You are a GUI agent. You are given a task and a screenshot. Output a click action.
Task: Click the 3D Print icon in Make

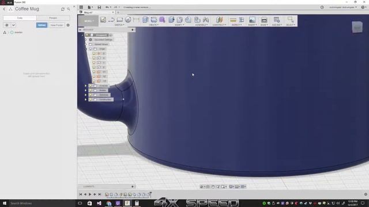[264, 20]
